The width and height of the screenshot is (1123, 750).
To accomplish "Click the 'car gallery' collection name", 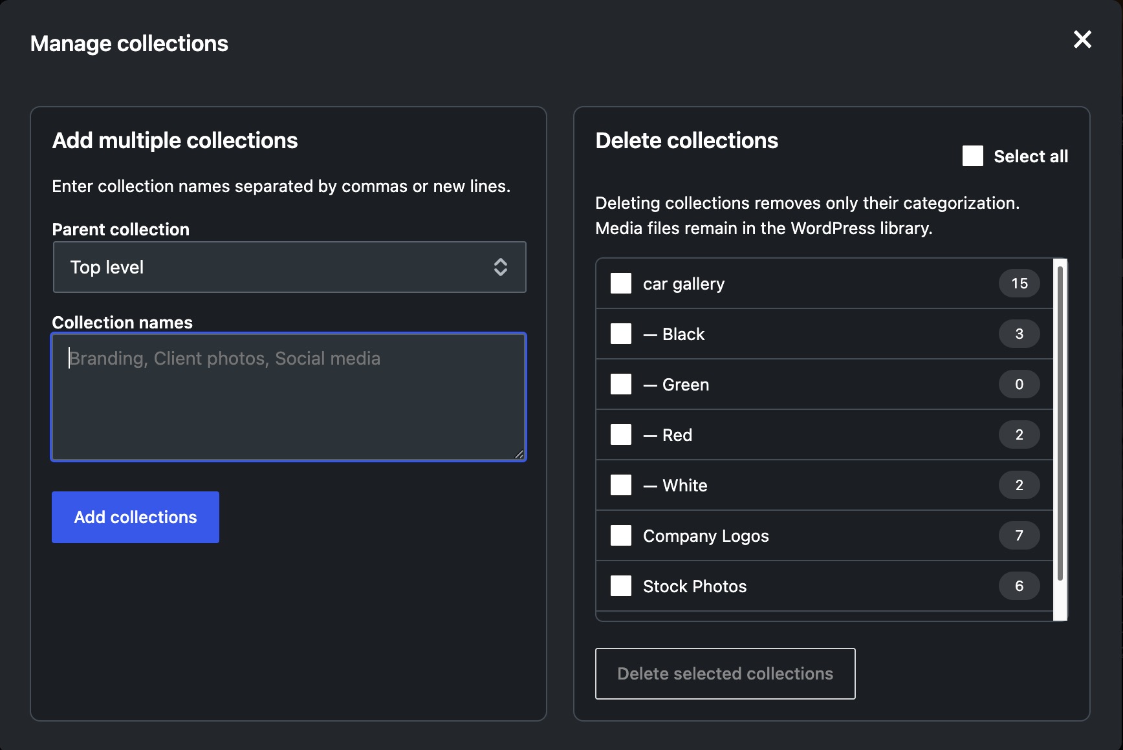I will 684,284.
